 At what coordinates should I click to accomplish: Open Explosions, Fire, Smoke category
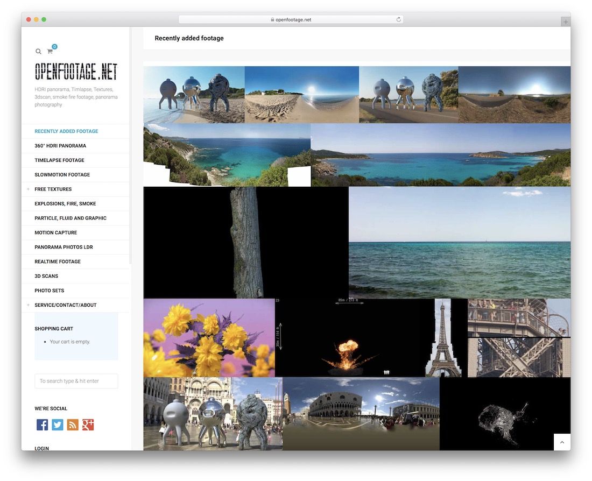coord(65,203)
